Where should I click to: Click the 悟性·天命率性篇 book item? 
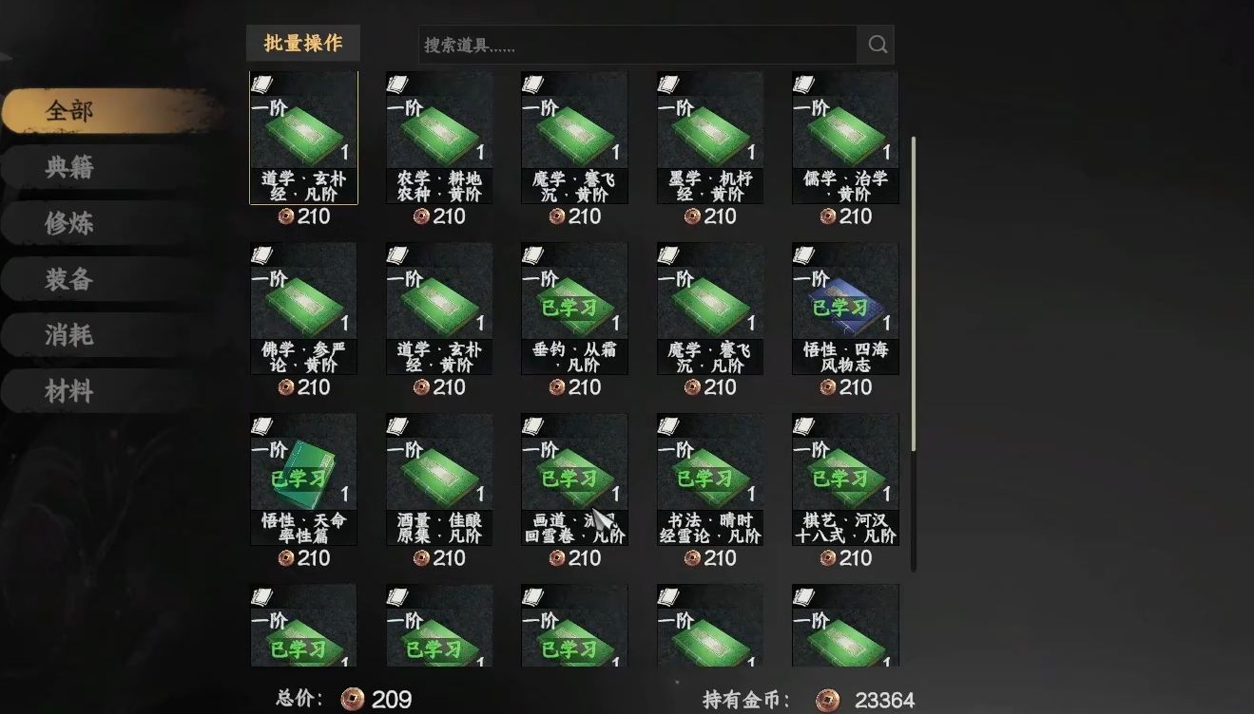pyautogui.click(x=303, y=479)
